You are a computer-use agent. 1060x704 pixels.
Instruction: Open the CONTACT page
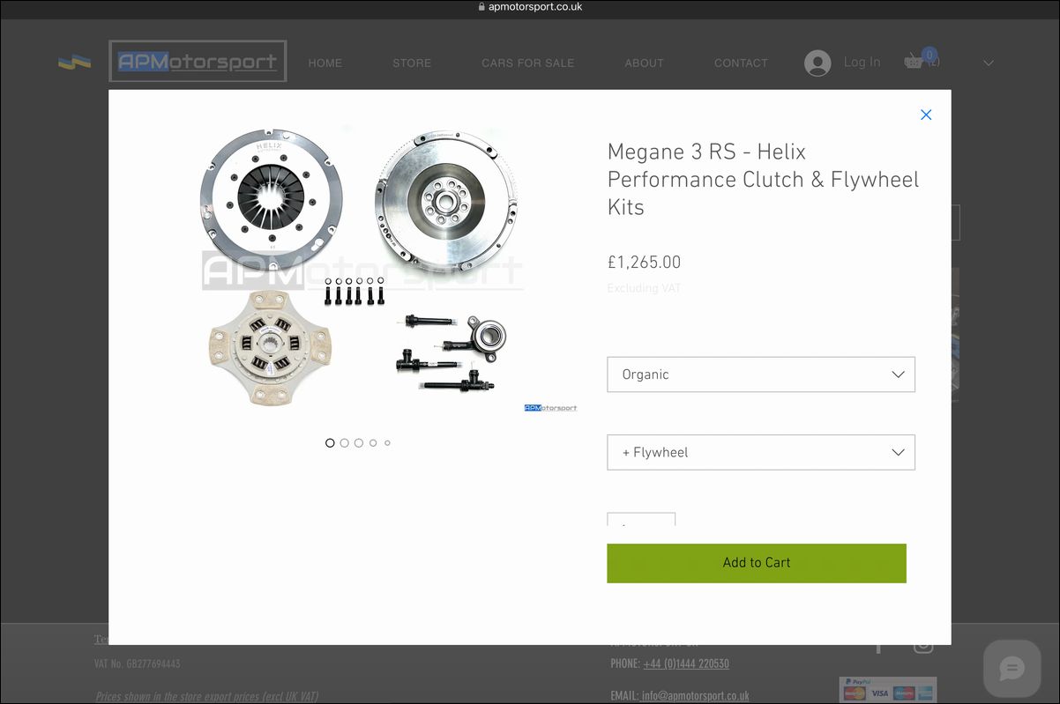pyautogui.click(x=741, y=63)
